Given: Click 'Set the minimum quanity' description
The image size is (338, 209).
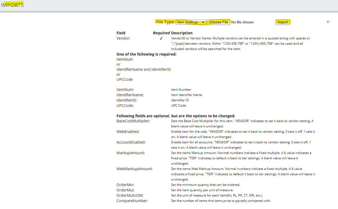Looking at the screenshot, I should 206,185.
